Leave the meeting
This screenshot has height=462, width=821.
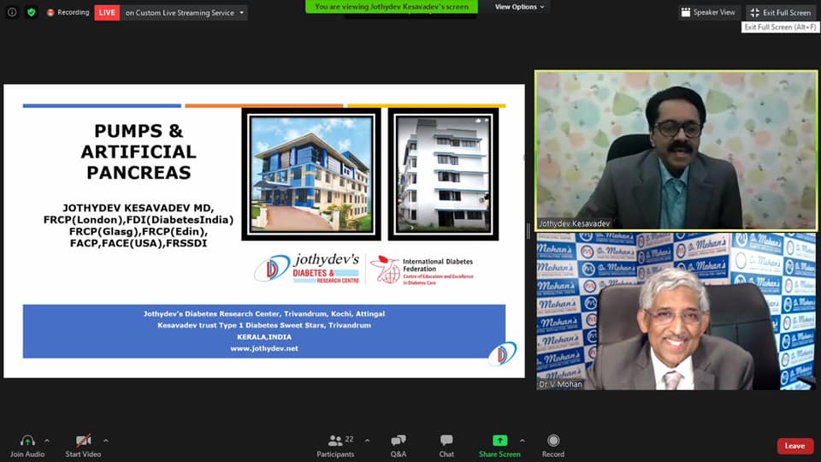coord(794,447)
